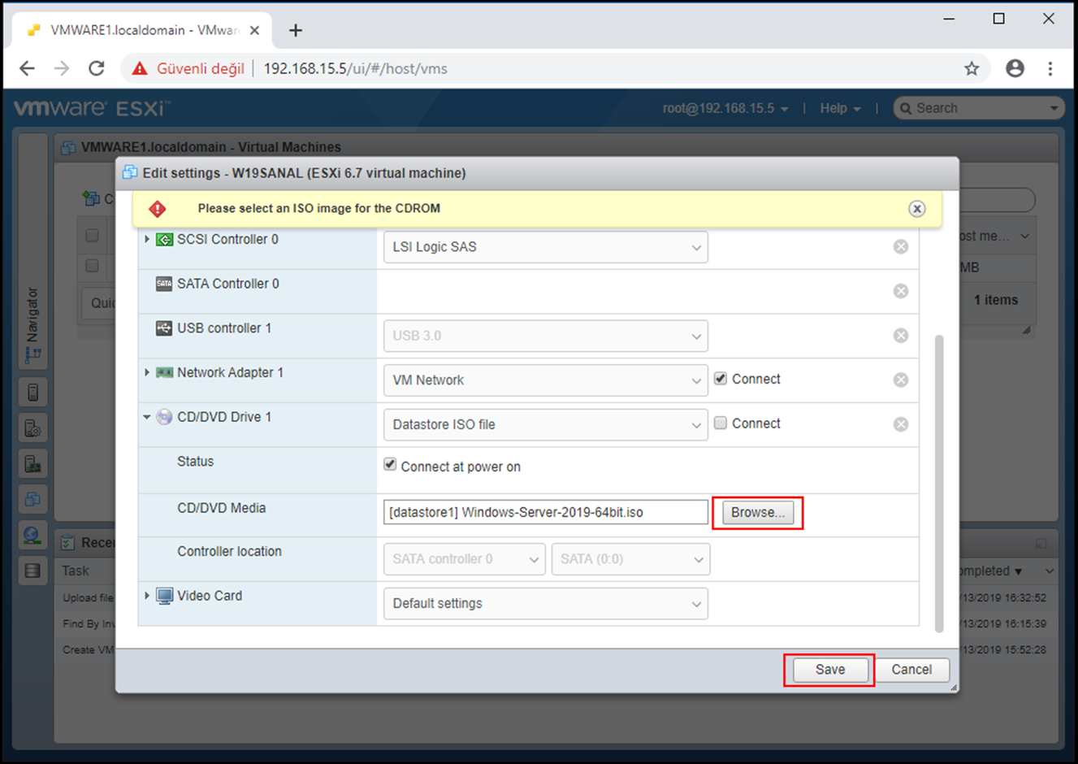Collapse CD/DVD Drive 1 row
Viewport: 1078px width, 764px height.
tap(147, 417)
